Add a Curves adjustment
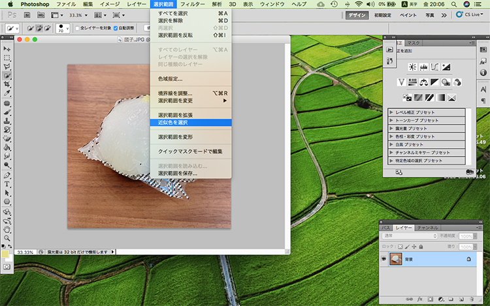This screenshot has height=306, width=490. coord(434,67)
